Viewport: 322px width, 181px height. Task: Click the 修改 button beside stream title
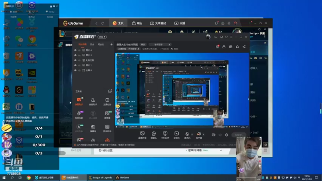point(143,44)
